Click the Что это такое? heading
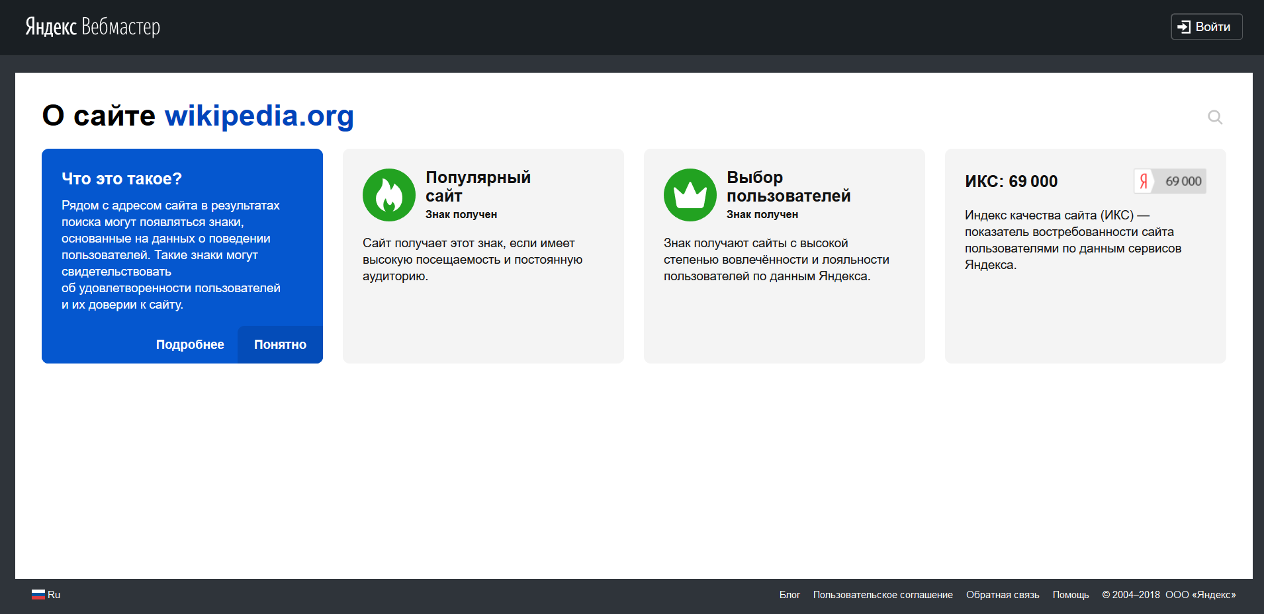This screenshot has height=614, width=1264. (122, 178)
